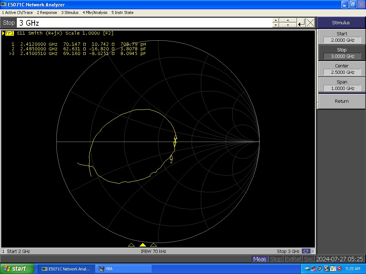This screenshot has width=366, height=274.
Task: Click the 5:25 AM taskbar clock
Action: [x=353, y=269]
